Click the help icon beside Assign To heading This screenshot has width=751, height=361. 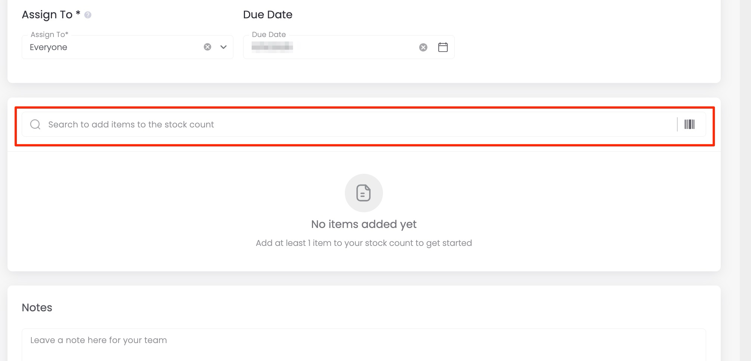coord(88,15)
